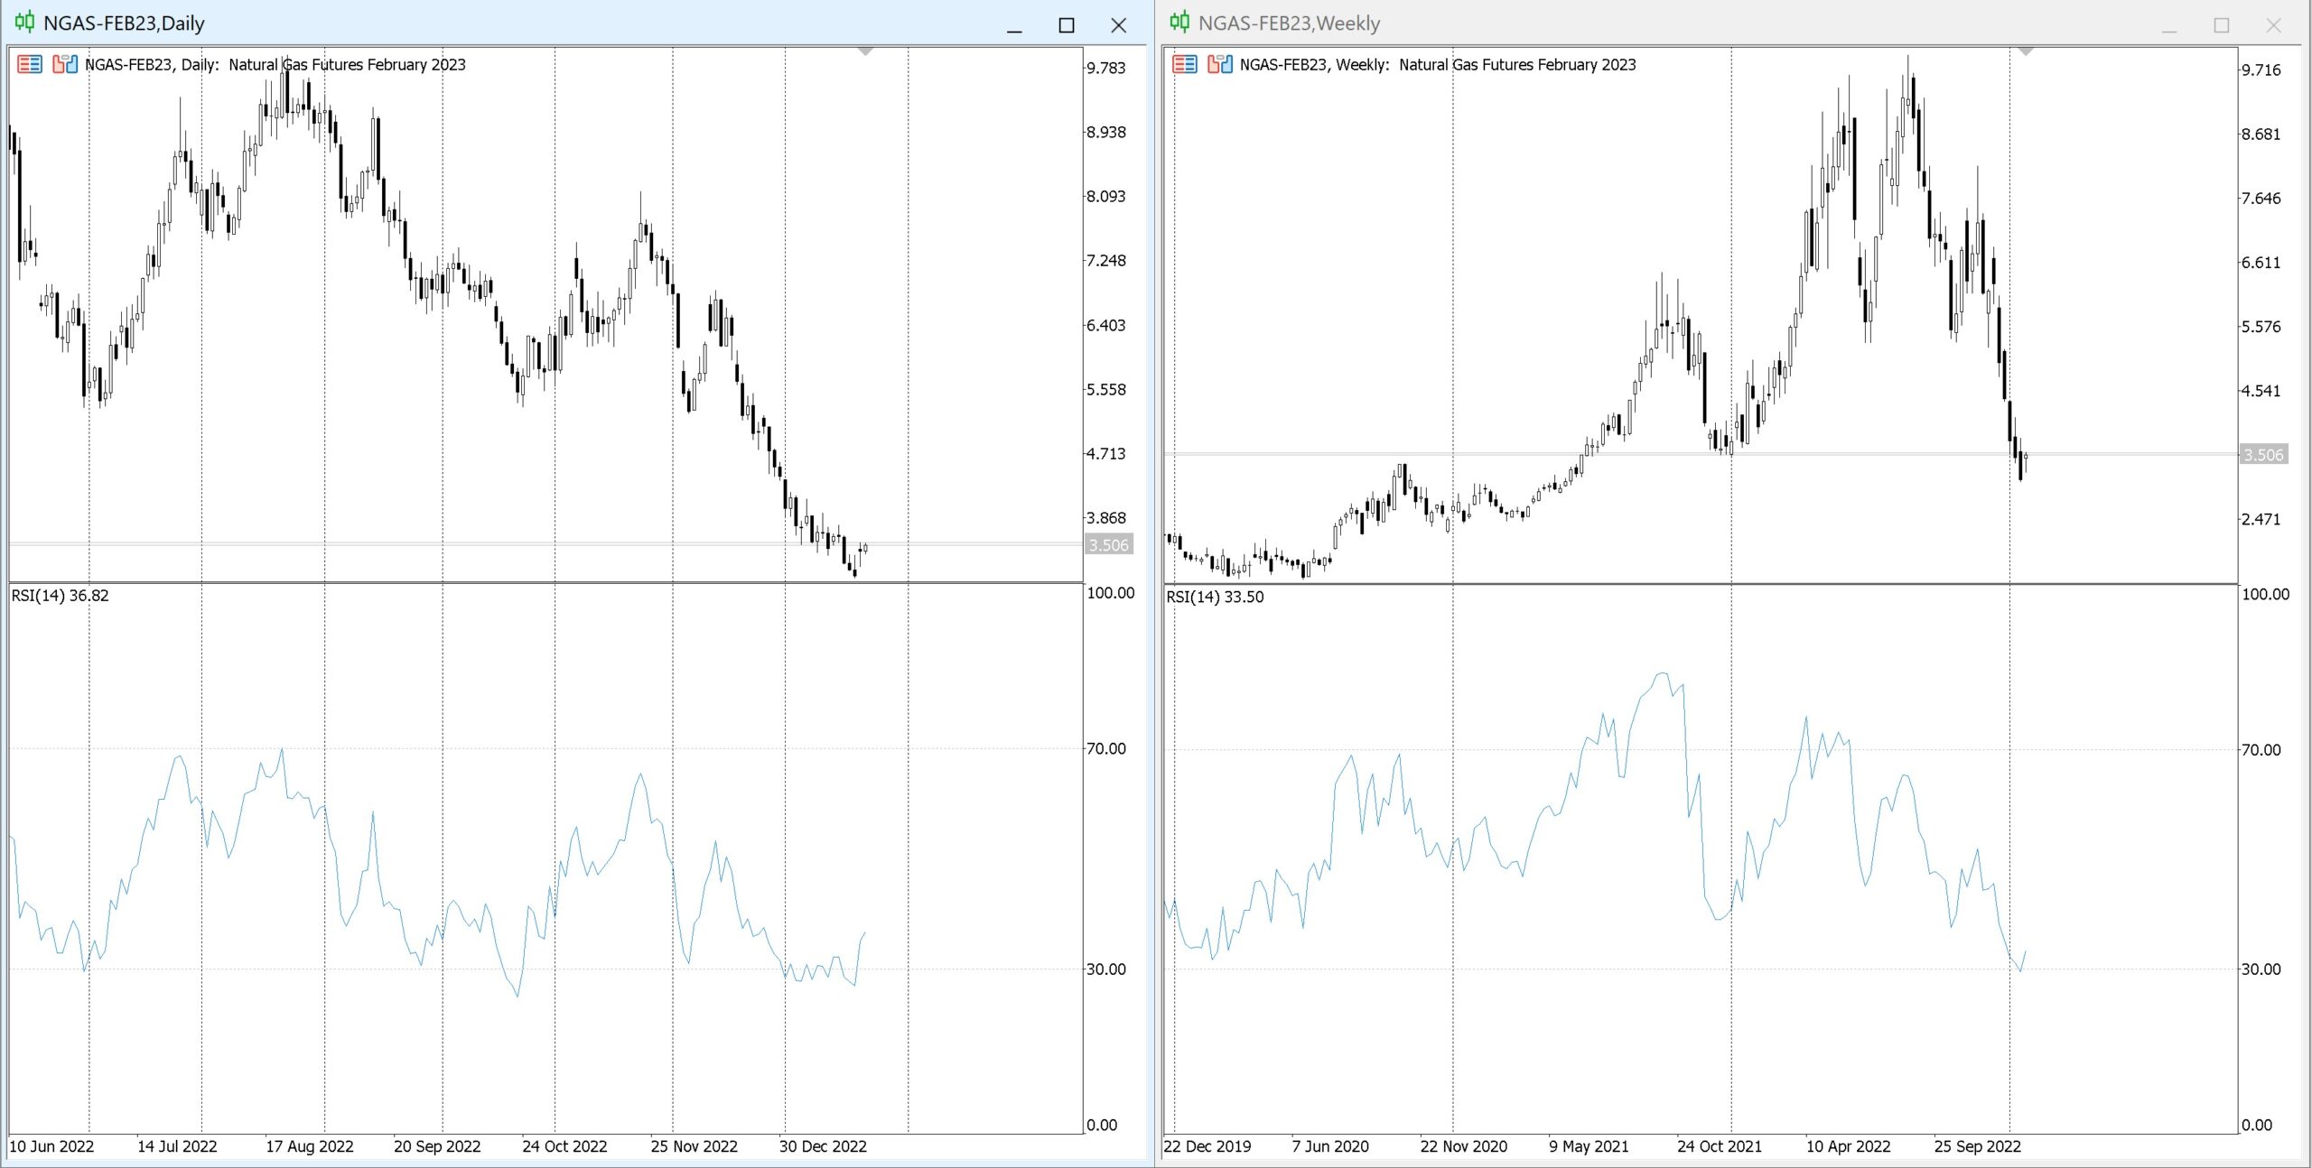Toggle one-click trading panel on Weekly chart
The height and width of the screenshot is (1168, 2312).
pyautogui.click(x=1219, y=64)
